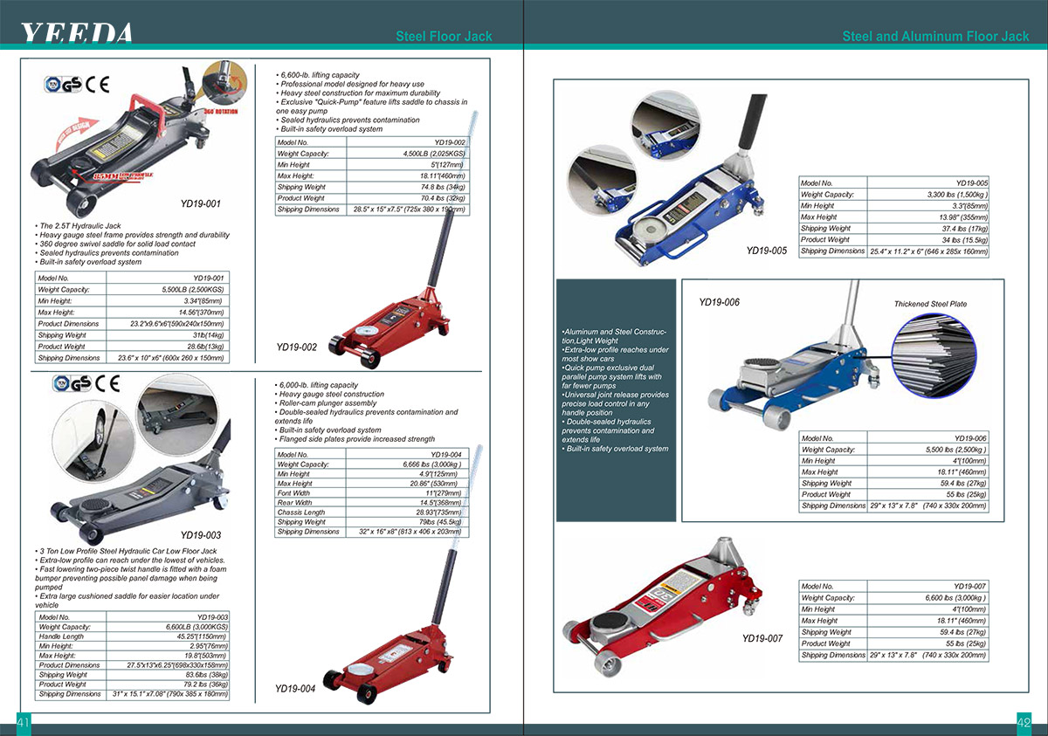1048x736 pixels.
Task: Click the 'Font Width' row label
Action: 293,493
